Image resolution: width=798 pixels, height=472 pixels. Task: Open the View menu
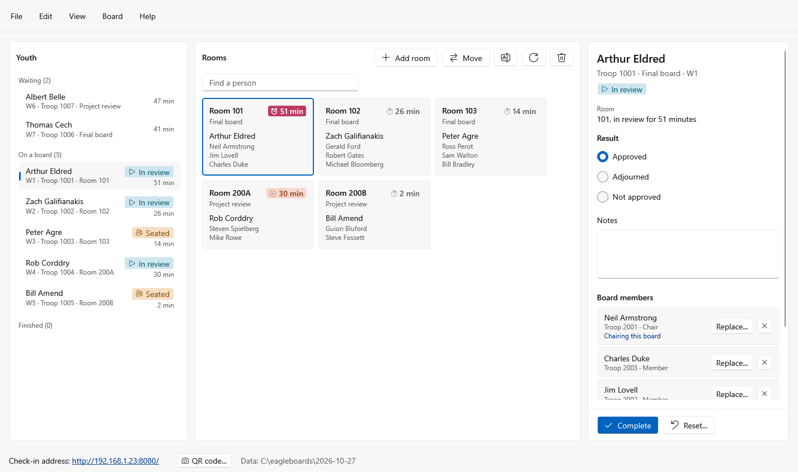point(77,16)
